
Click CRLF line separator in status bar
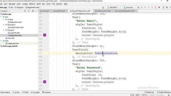pos(138,95)
